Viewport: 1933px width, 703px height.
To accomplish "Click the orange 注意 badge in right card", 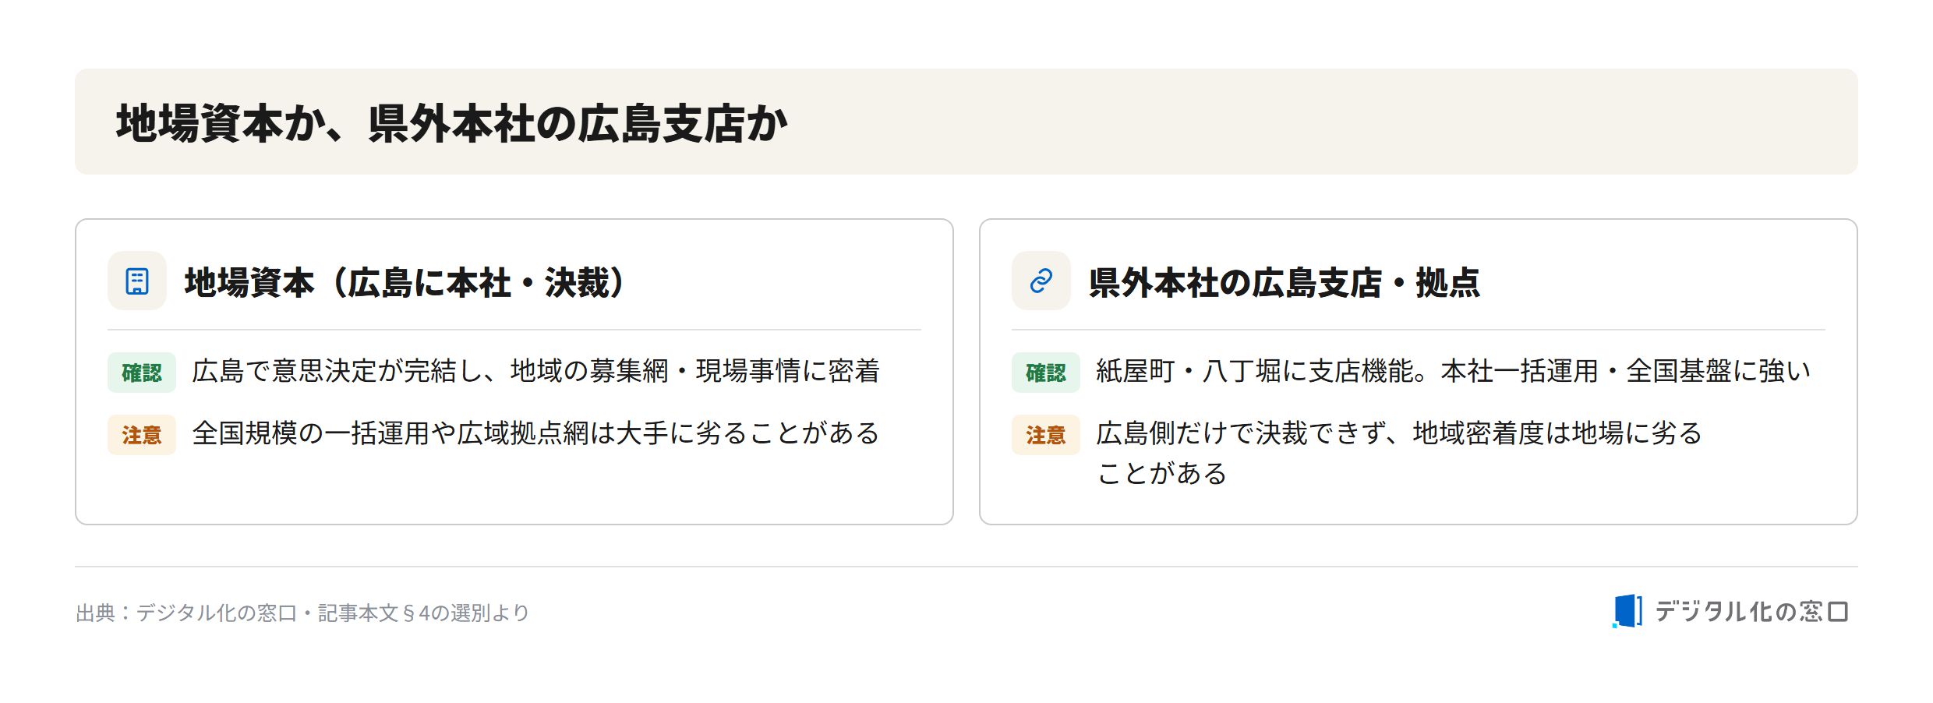I will 1046,435.
